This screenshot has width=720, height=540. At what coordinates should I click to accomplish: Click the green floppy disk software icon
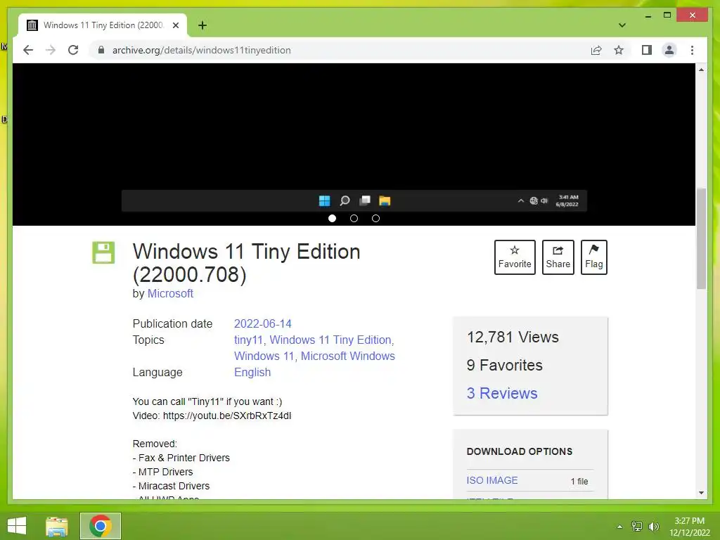pyautogui.click(x=103, y=252)
